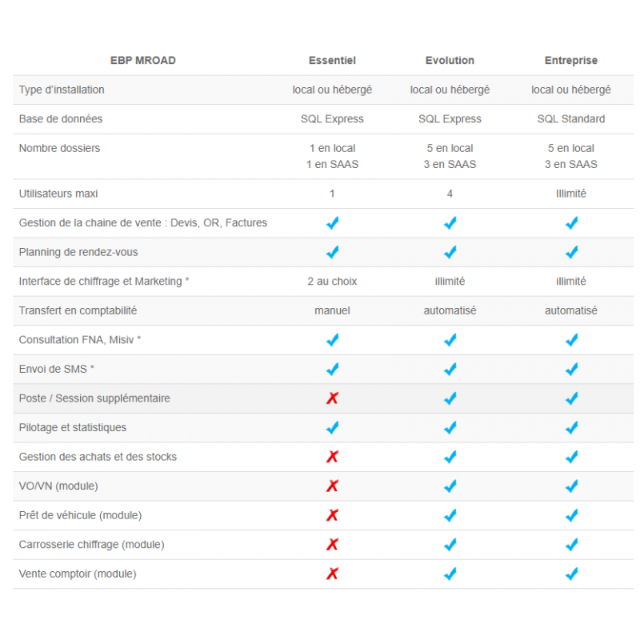The image size is (640, 640).
Task: Click red X for Essentiel Poste / Session supplémentaire
Action: (332, 398)
